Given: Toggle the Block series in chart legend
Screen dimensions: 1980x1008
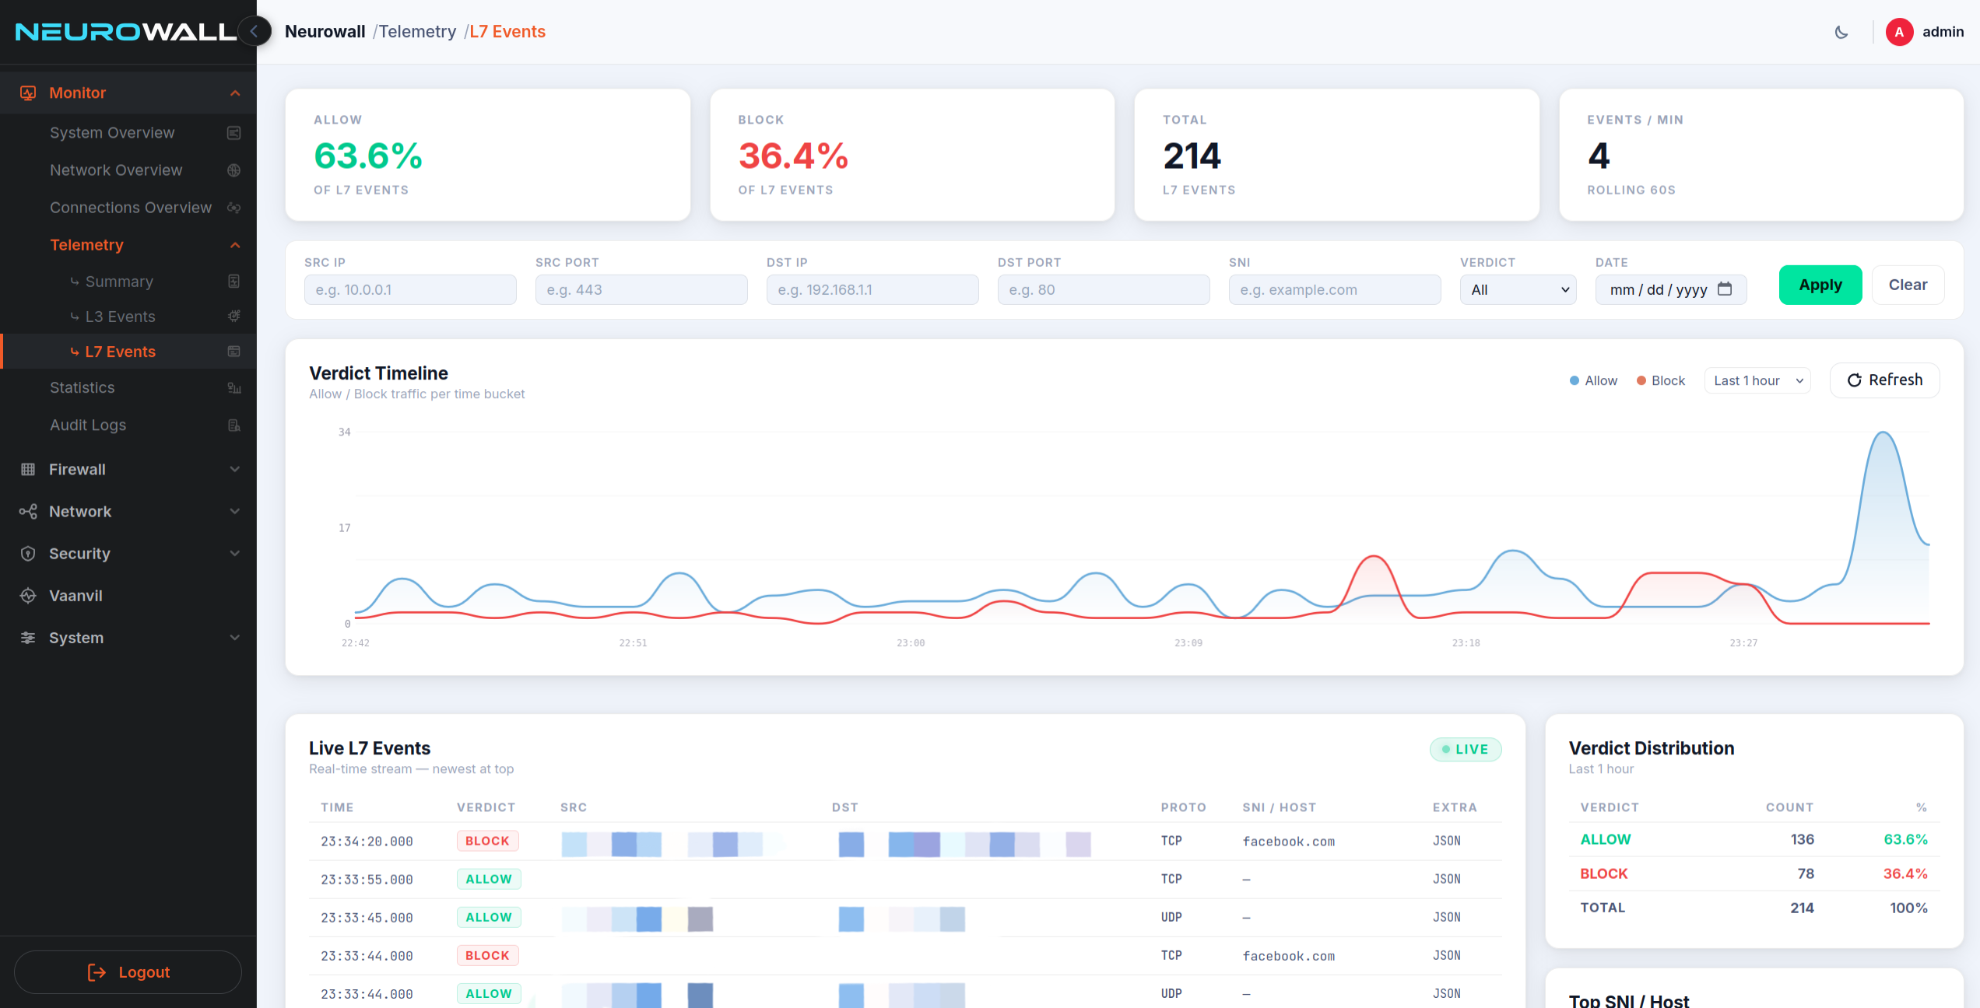Looking at the screenshot, I should (1660, 380).
